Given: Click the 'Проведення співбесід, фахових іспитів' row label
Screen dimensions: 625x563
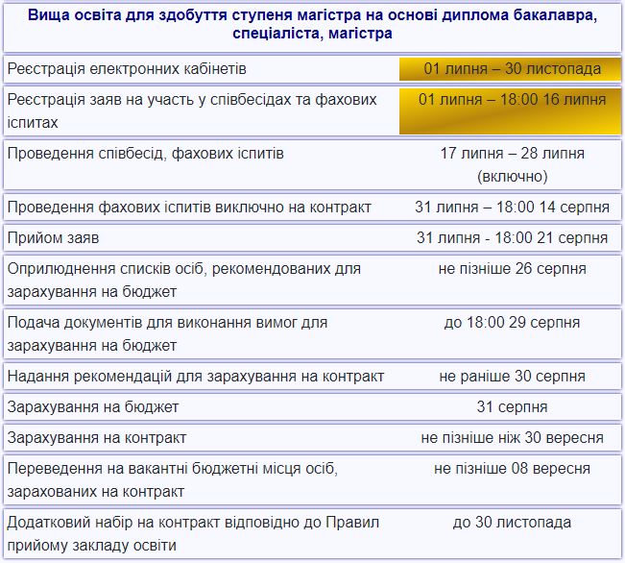Looking at the screenshot, I should [x=145, y=154].
